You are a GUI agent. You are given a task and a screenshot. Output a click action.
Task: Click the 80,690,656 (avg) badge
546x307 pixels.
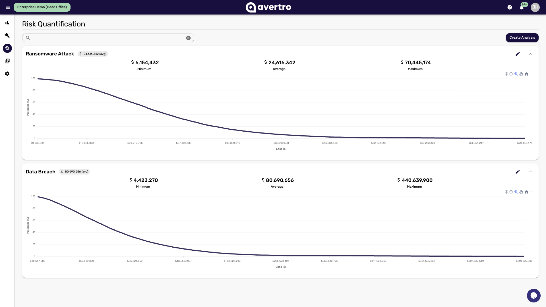point(75,172)
